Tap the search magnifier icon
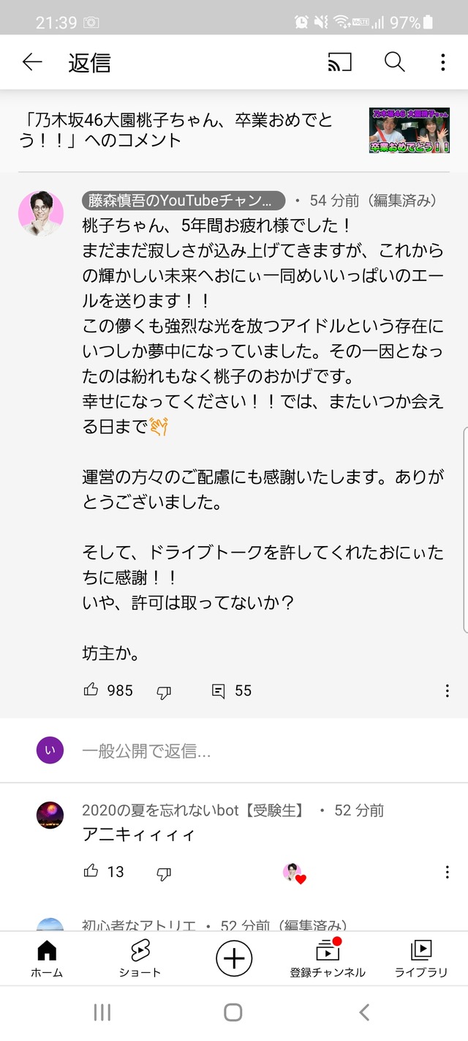 [394, 62]
